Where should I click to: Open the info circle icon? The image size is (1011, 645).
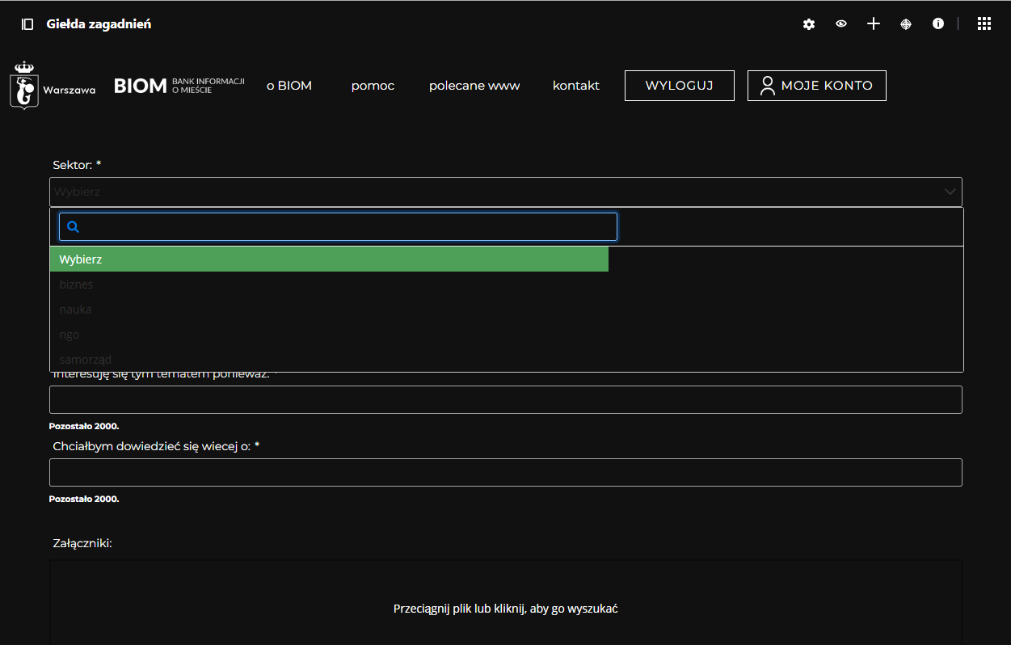(938, 24)
